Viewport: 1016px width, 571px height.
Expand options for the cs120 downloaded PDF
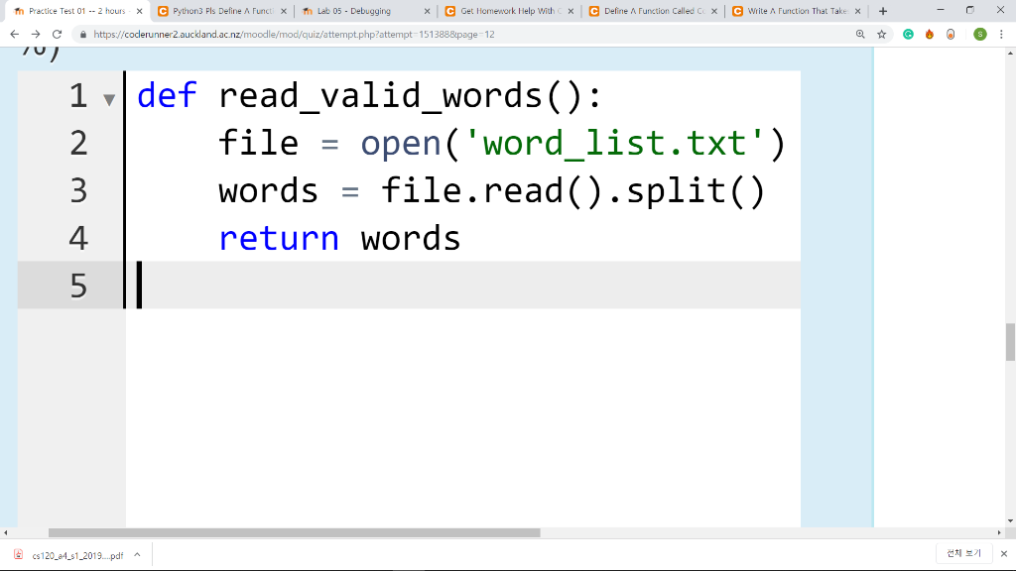[x=137, y=554]
